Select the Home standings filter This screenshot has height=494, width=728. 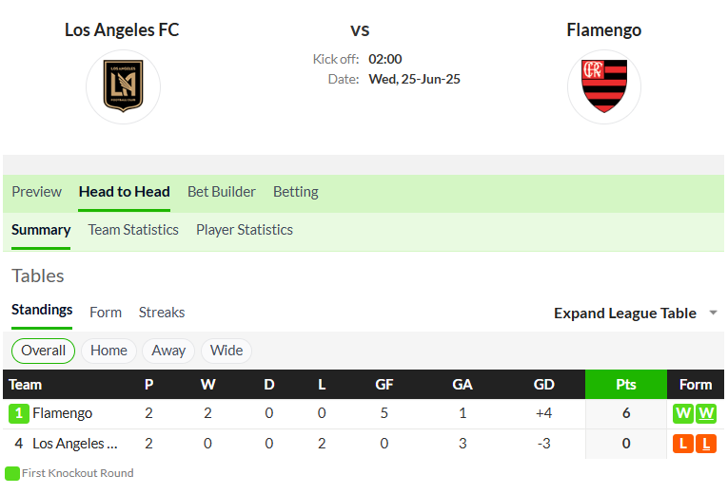[x=108, y=351]
